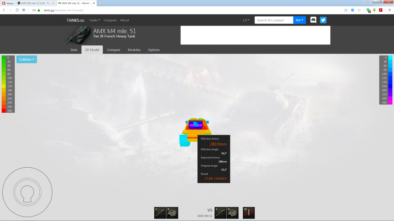Open the blue ad blocker shield icon

coord(353,10)
